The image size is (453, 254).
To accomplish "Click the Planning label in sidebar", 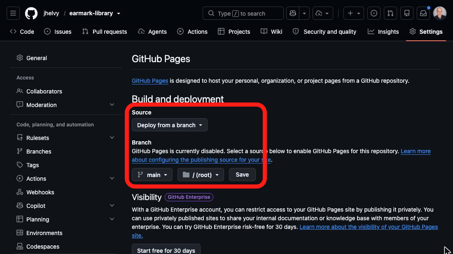I will coord(37,219).
